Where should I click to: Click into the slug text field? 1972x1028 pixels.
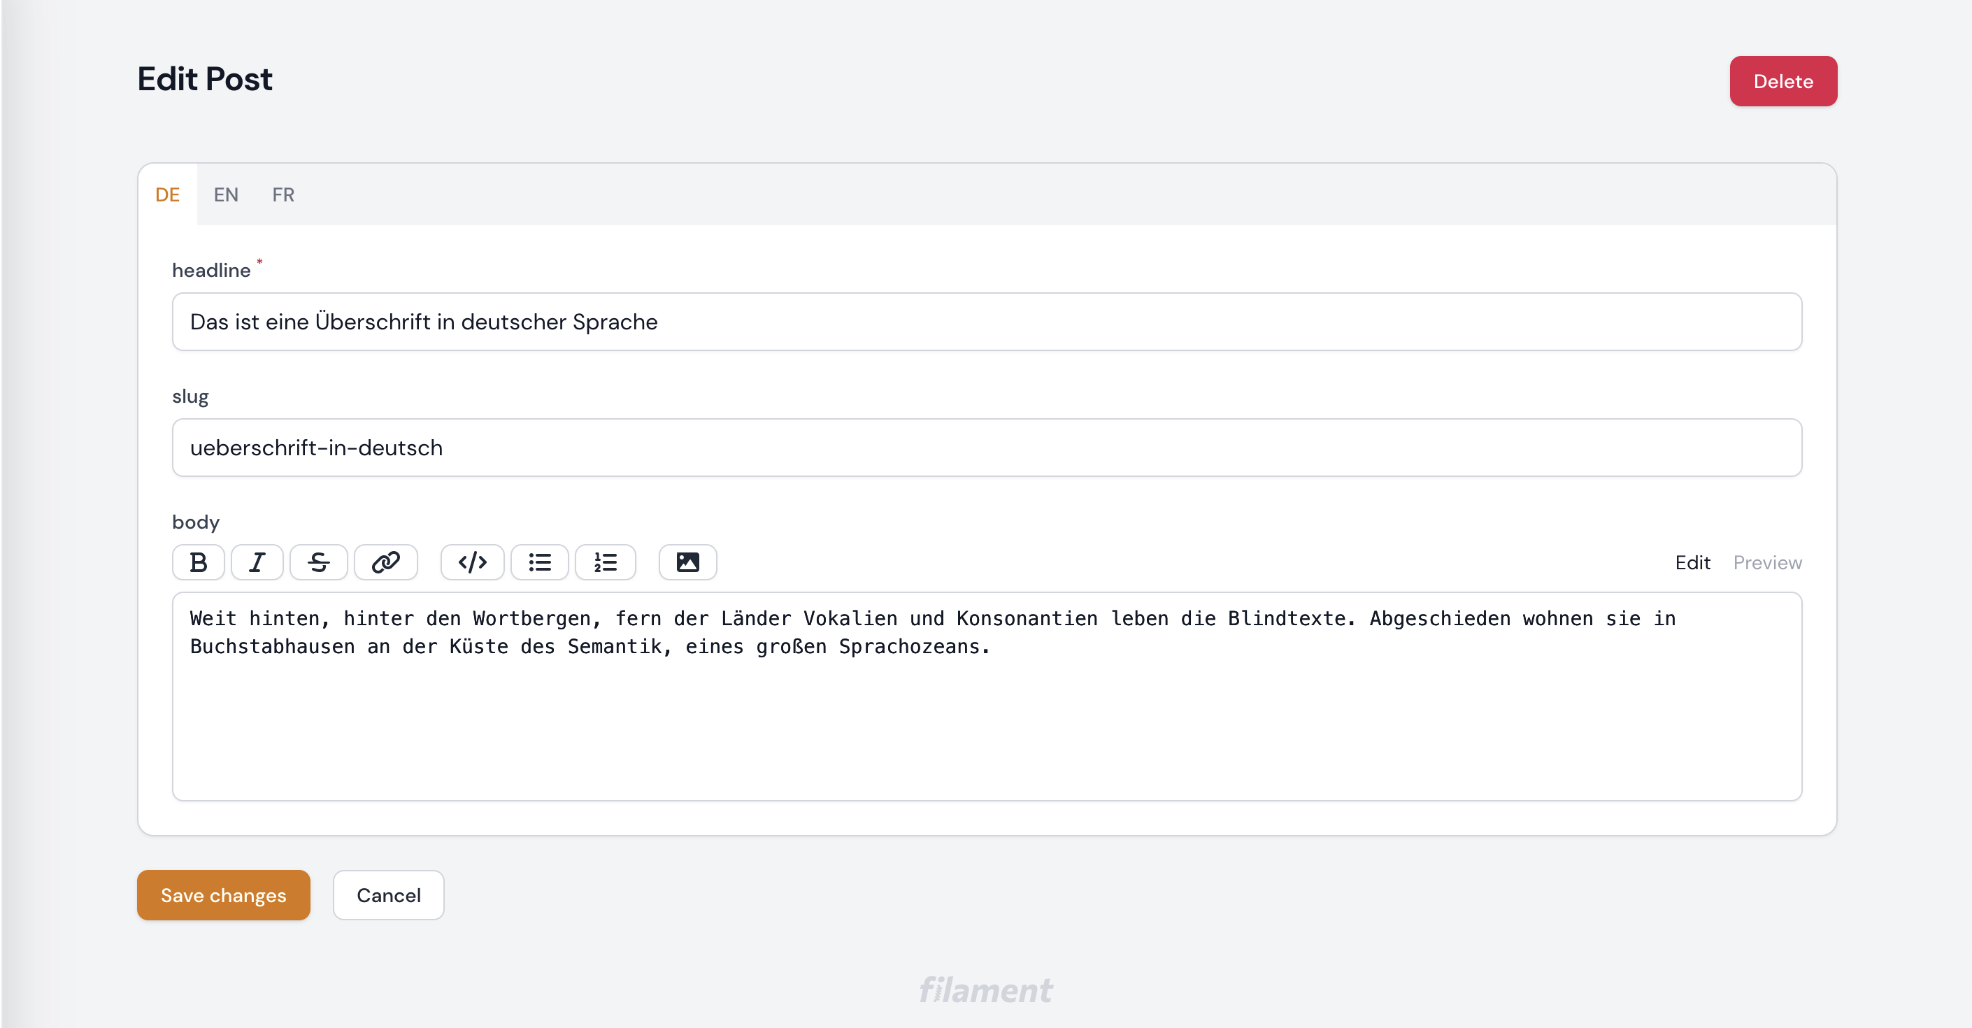(986, 448)
